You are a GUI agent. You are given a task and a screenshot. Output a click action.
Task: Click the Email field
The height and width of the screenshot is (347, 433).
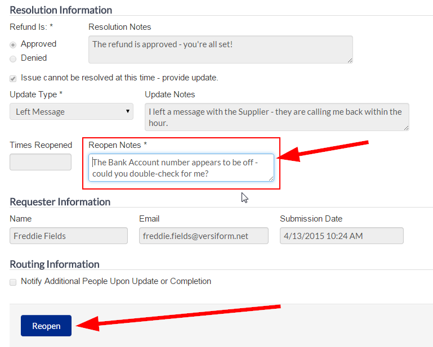coord(204,236)
